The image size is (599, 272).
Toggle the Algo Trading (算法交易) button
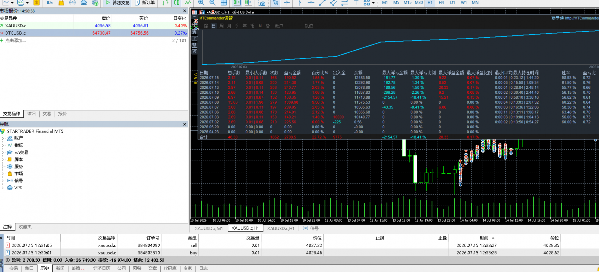point(120,2)
